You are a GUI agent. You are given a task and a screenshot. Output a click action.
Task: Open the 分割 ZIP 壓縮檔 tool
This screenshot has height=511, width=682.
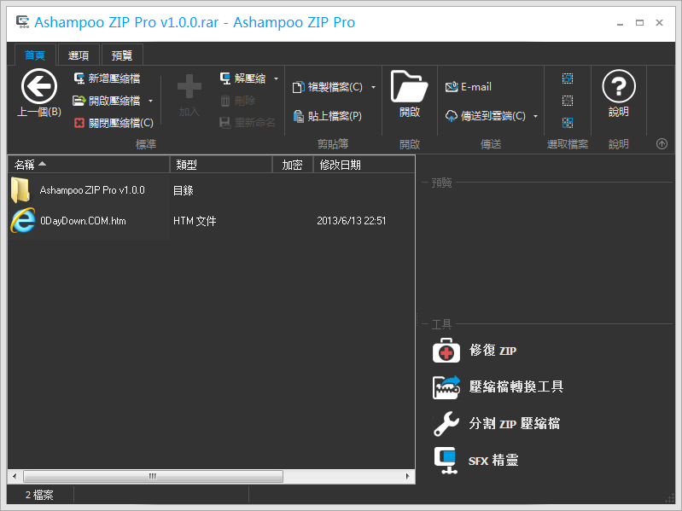coord(514,423)
